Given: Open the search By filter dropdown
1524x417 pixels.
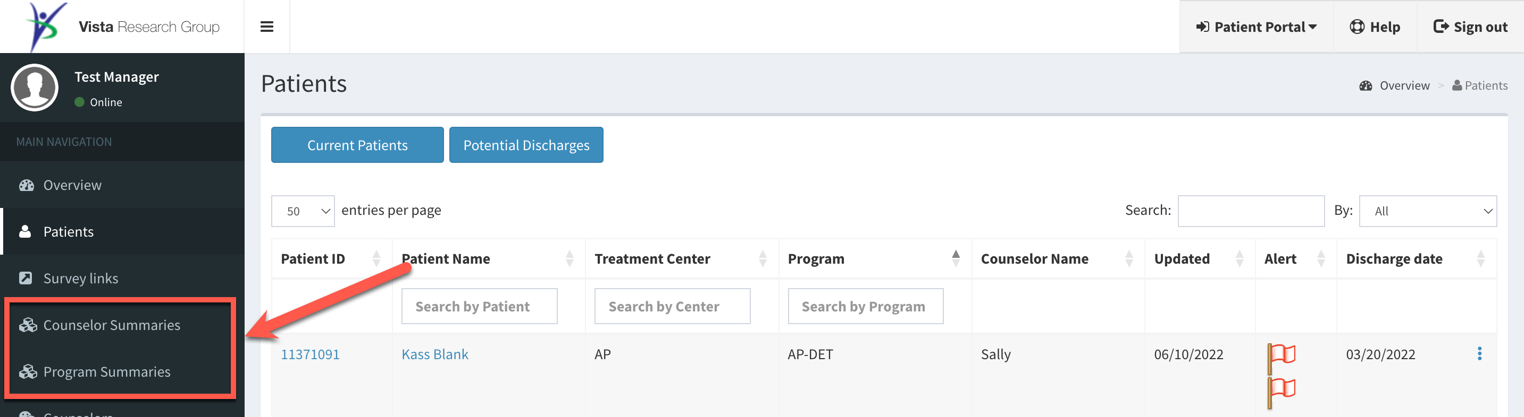Looking at the screenshot, I should (x=1428, y=211).
